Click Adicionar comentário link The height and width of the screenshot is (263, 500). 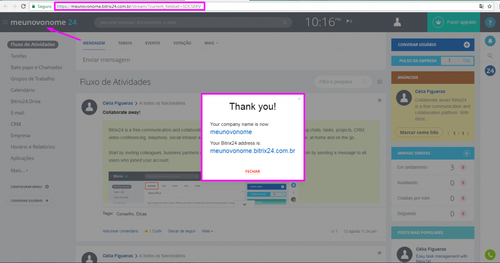pos(121,231)
